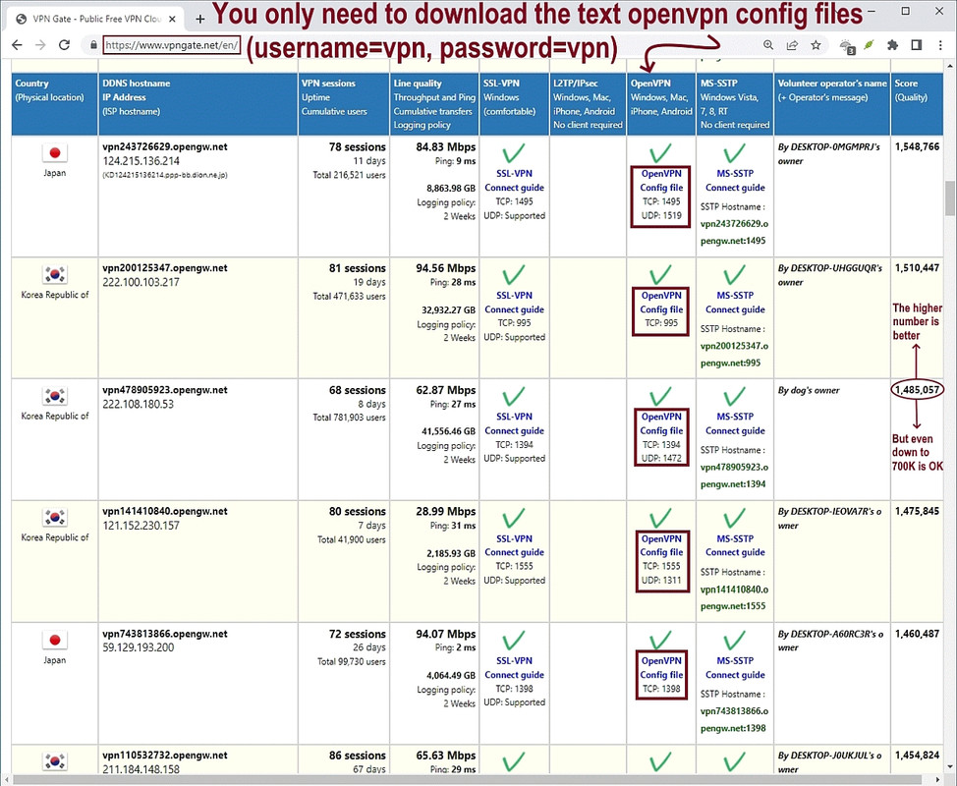Open a new browser tab
The image size is (957, 786).
tap(199, 19)
